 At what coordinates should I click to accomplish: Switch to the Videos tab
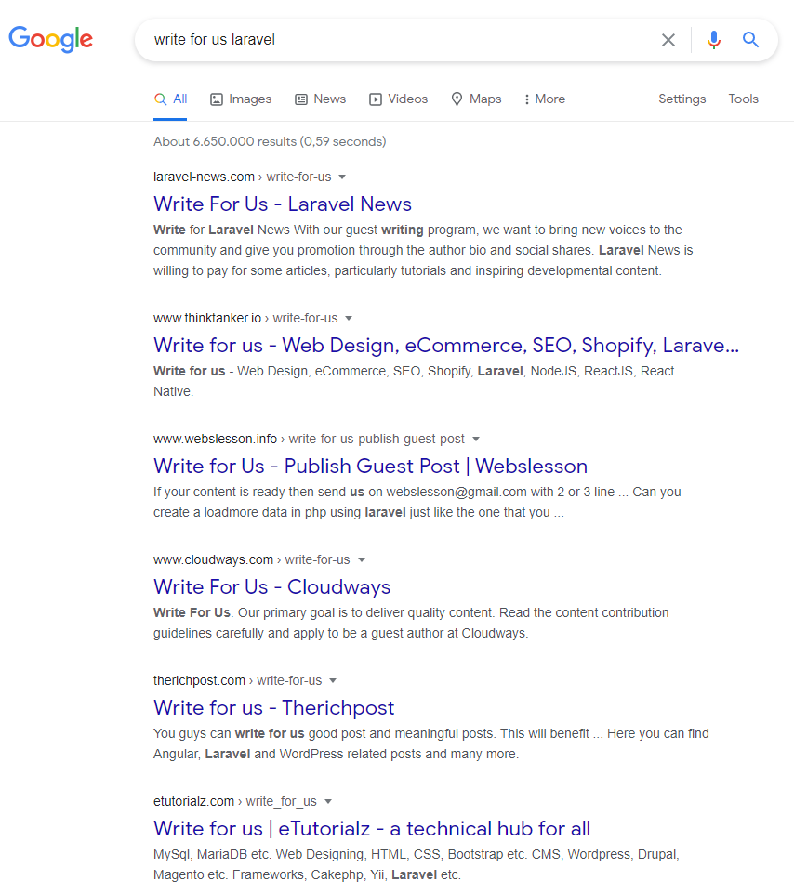pos(398,99)
